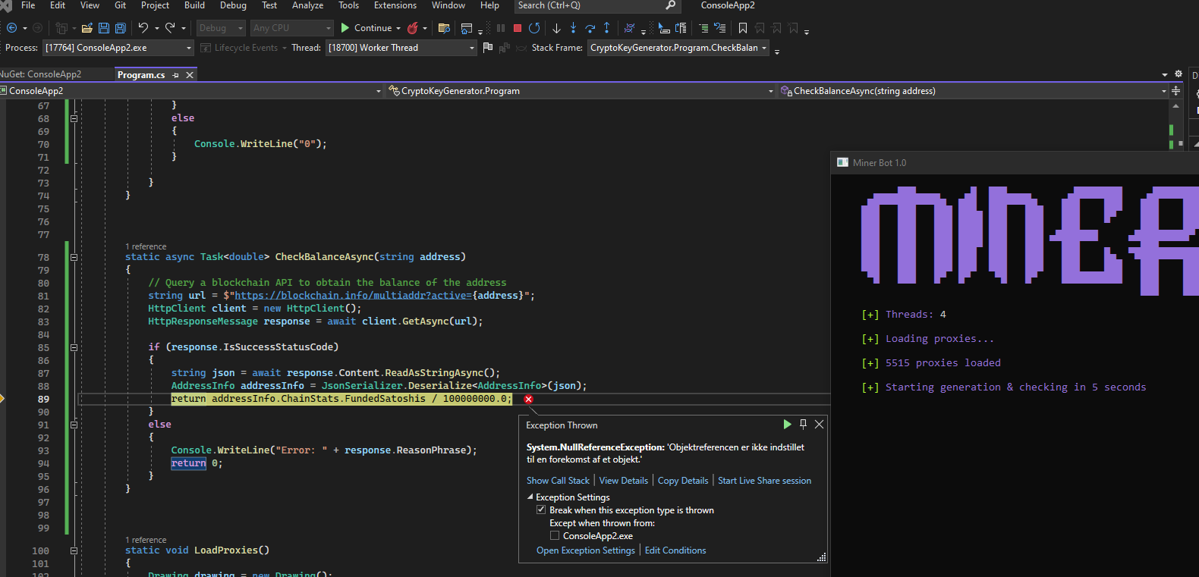Click the Step Into icon
This screenshot has height=577, width=1199.
tap(573, 28)
